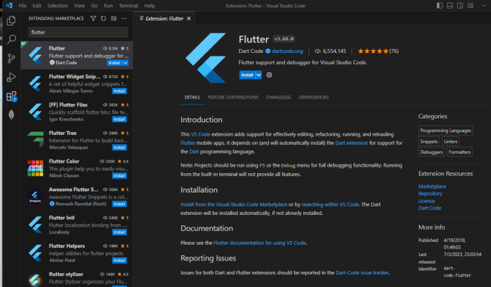This screenshot has width=491, height=287.
Task: Open the Run menu
Action: coord(108,6)
